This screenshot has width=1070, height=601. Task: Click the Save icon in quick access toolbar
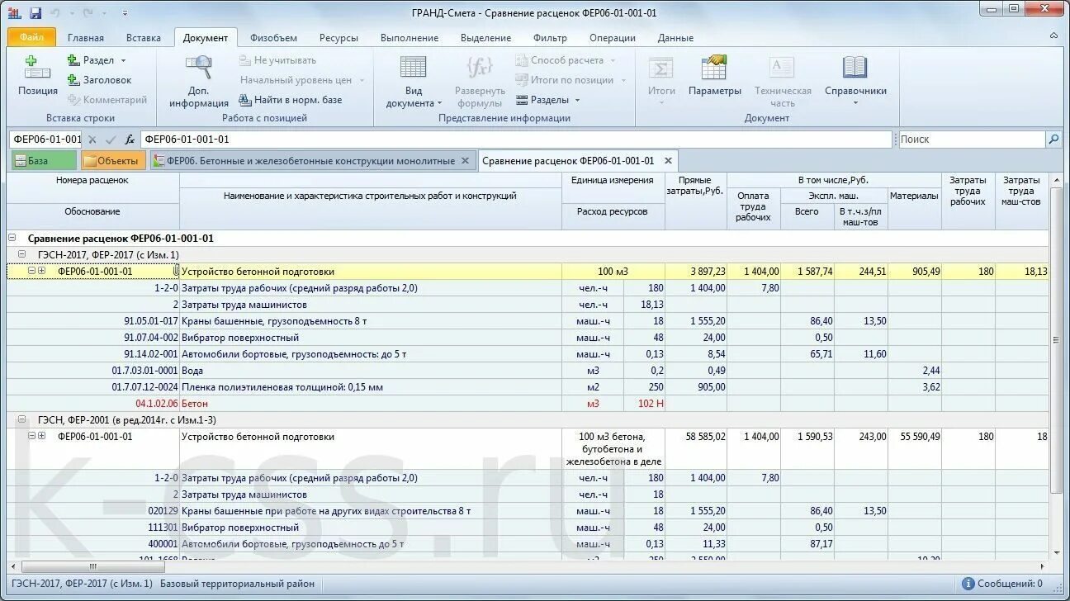tap(35, 13)
